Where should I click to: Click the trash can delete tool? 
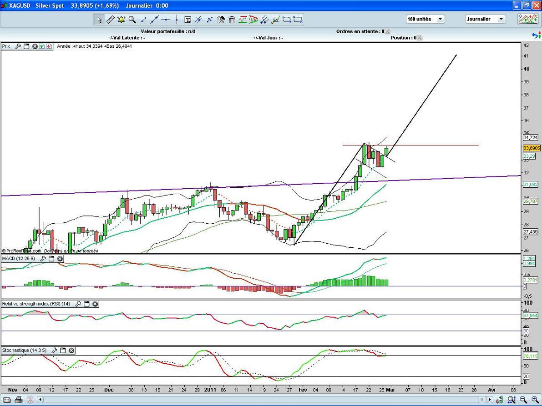232,20
